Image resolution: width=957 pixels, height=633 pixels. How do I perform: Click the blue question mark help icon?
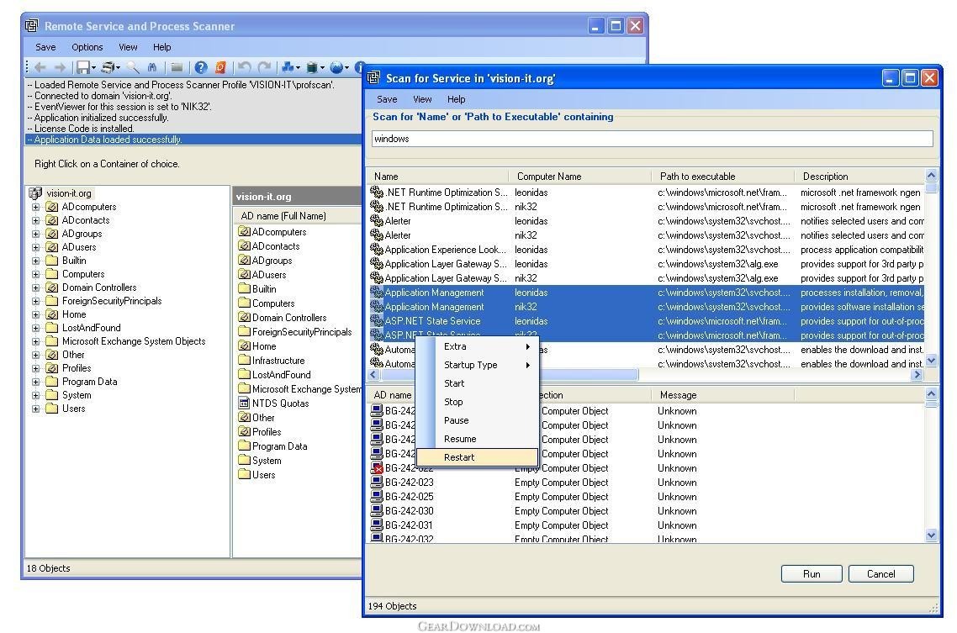click(x=201, y=68)
